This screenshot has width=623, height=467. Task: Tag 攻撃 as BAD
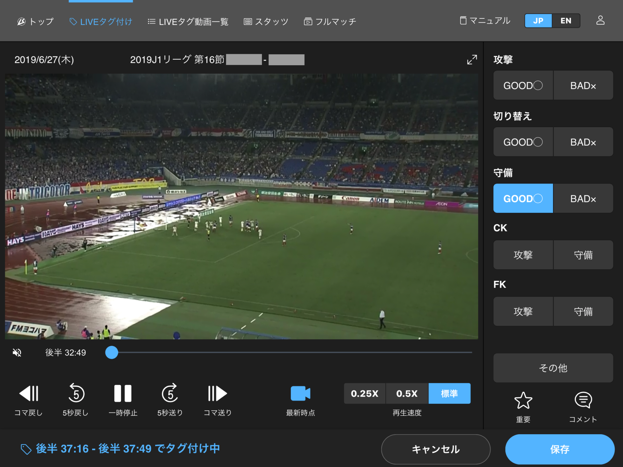583,85
